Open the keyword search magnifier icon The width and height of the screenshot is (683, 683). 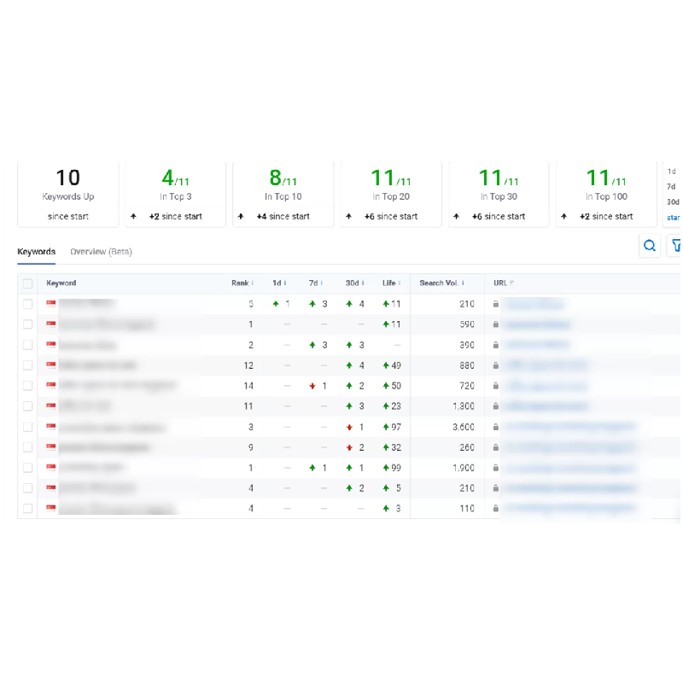click(650, 246)
